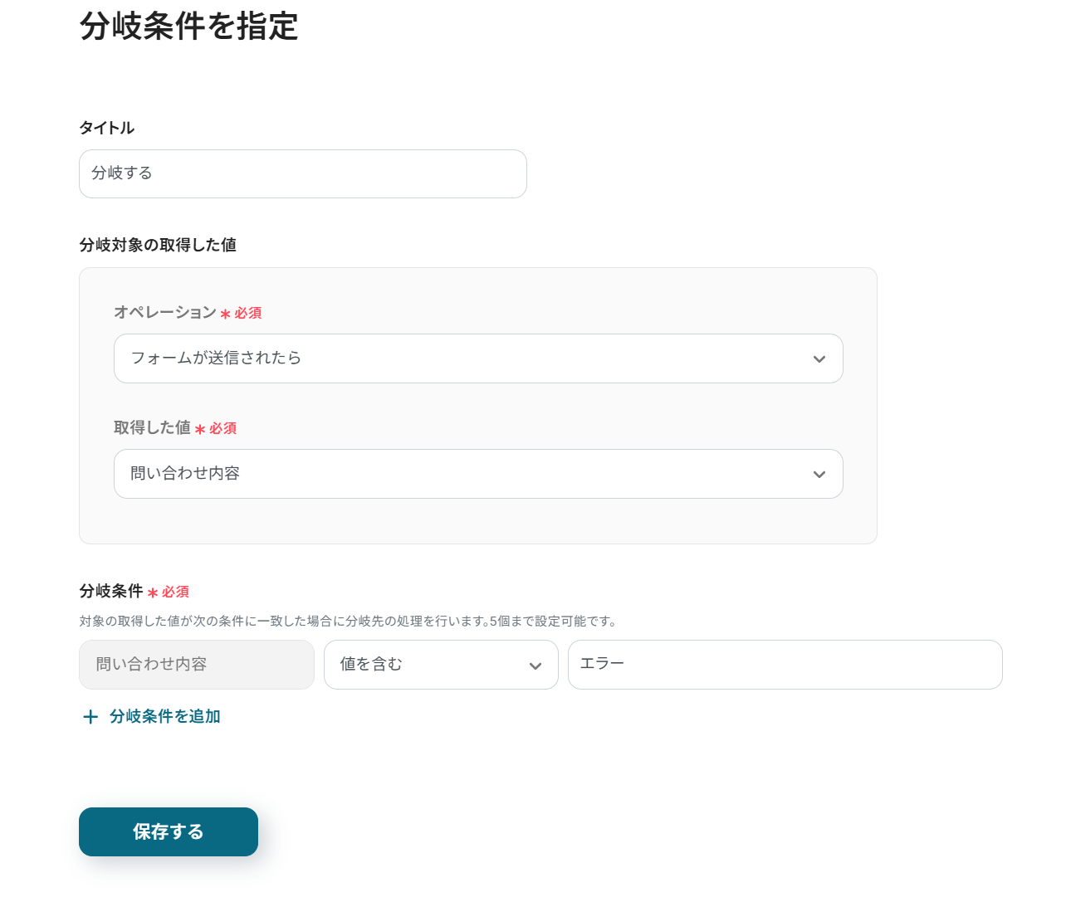Viewport: 1071px width, 902px height.
Task: Click the 分岐条件 section label
Action: [x=111, y=591]
